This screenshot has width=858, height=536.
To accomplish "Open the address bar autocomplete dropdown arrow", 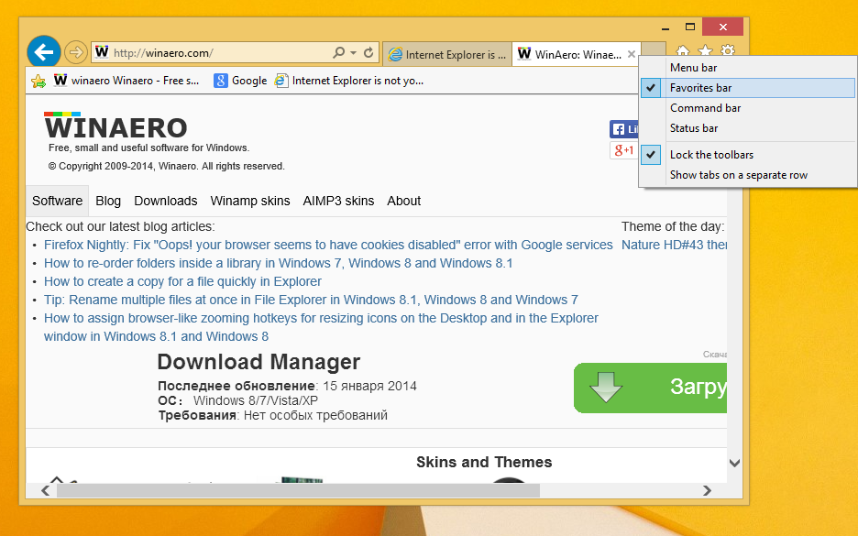I will point(353,53).
